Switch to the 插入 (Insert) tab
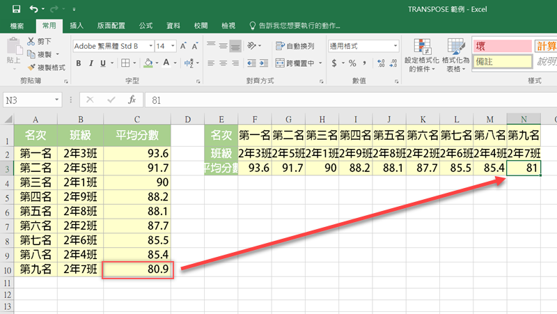Image resolution: width=557 pixels, height=314 pixels. coord(77,26)
